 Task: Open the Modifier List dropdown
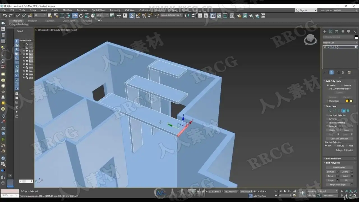click(340, 43)
